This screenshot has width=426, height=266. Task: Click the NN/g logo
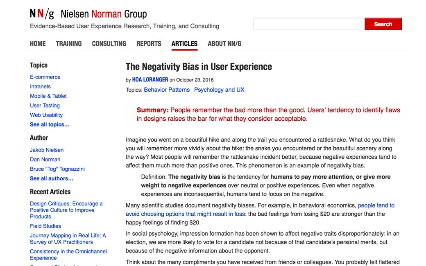click(x=42, y=14)
